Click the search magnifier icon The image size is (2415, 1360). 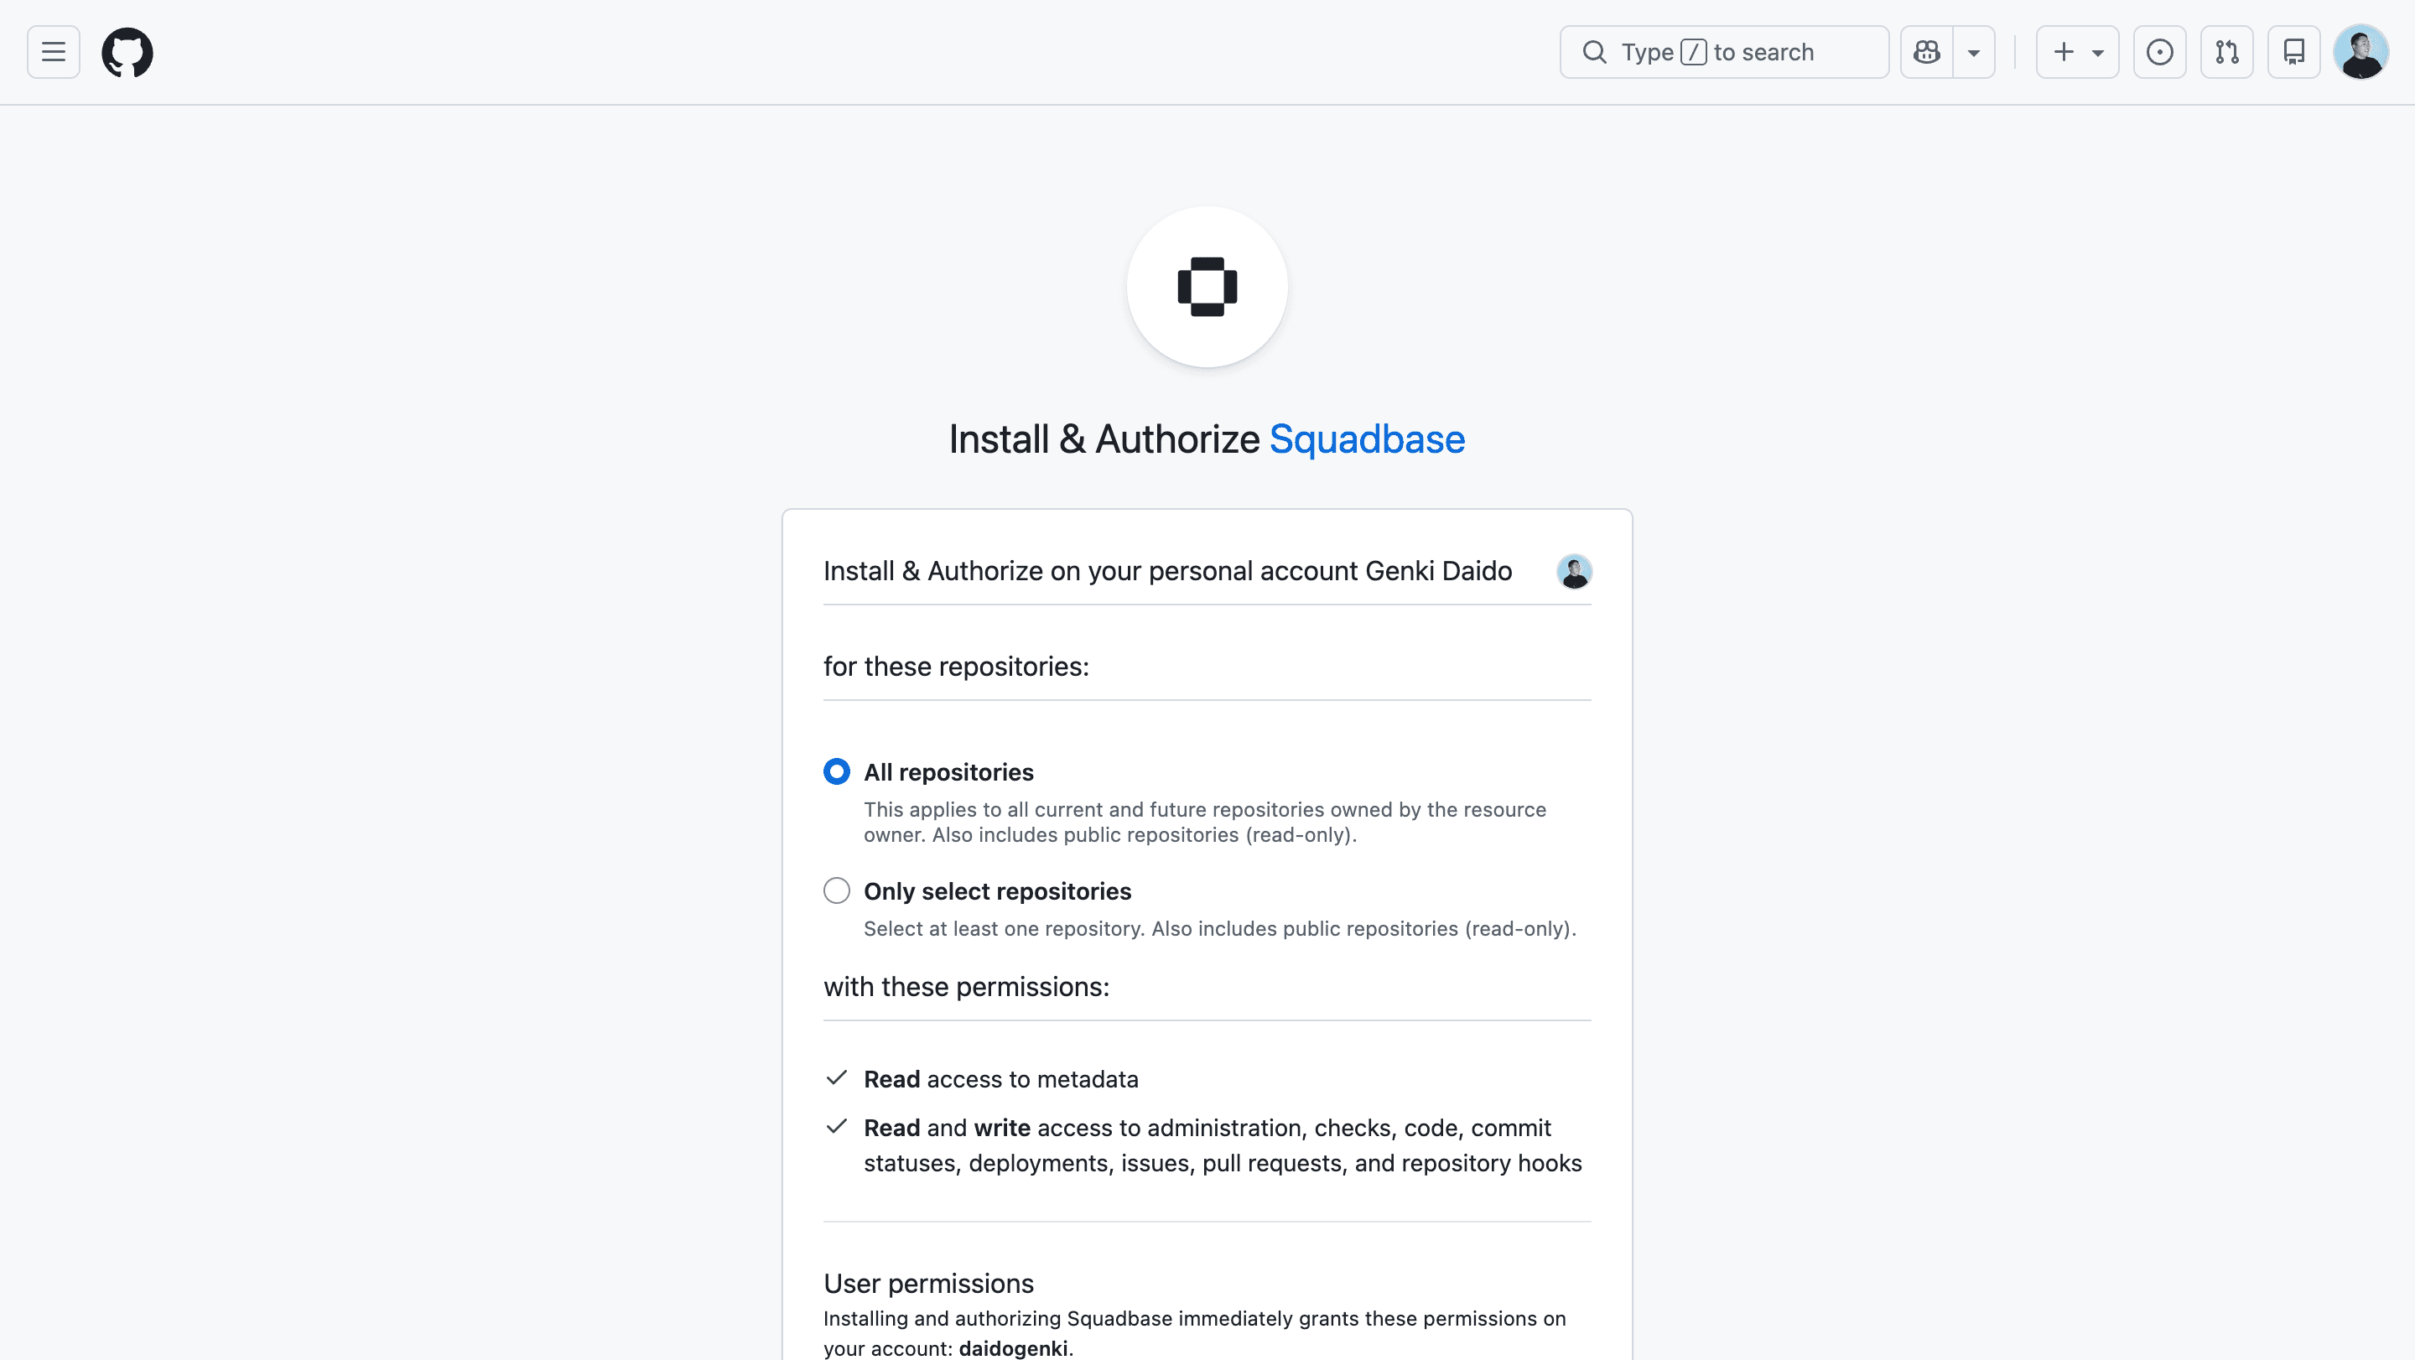1594,51
